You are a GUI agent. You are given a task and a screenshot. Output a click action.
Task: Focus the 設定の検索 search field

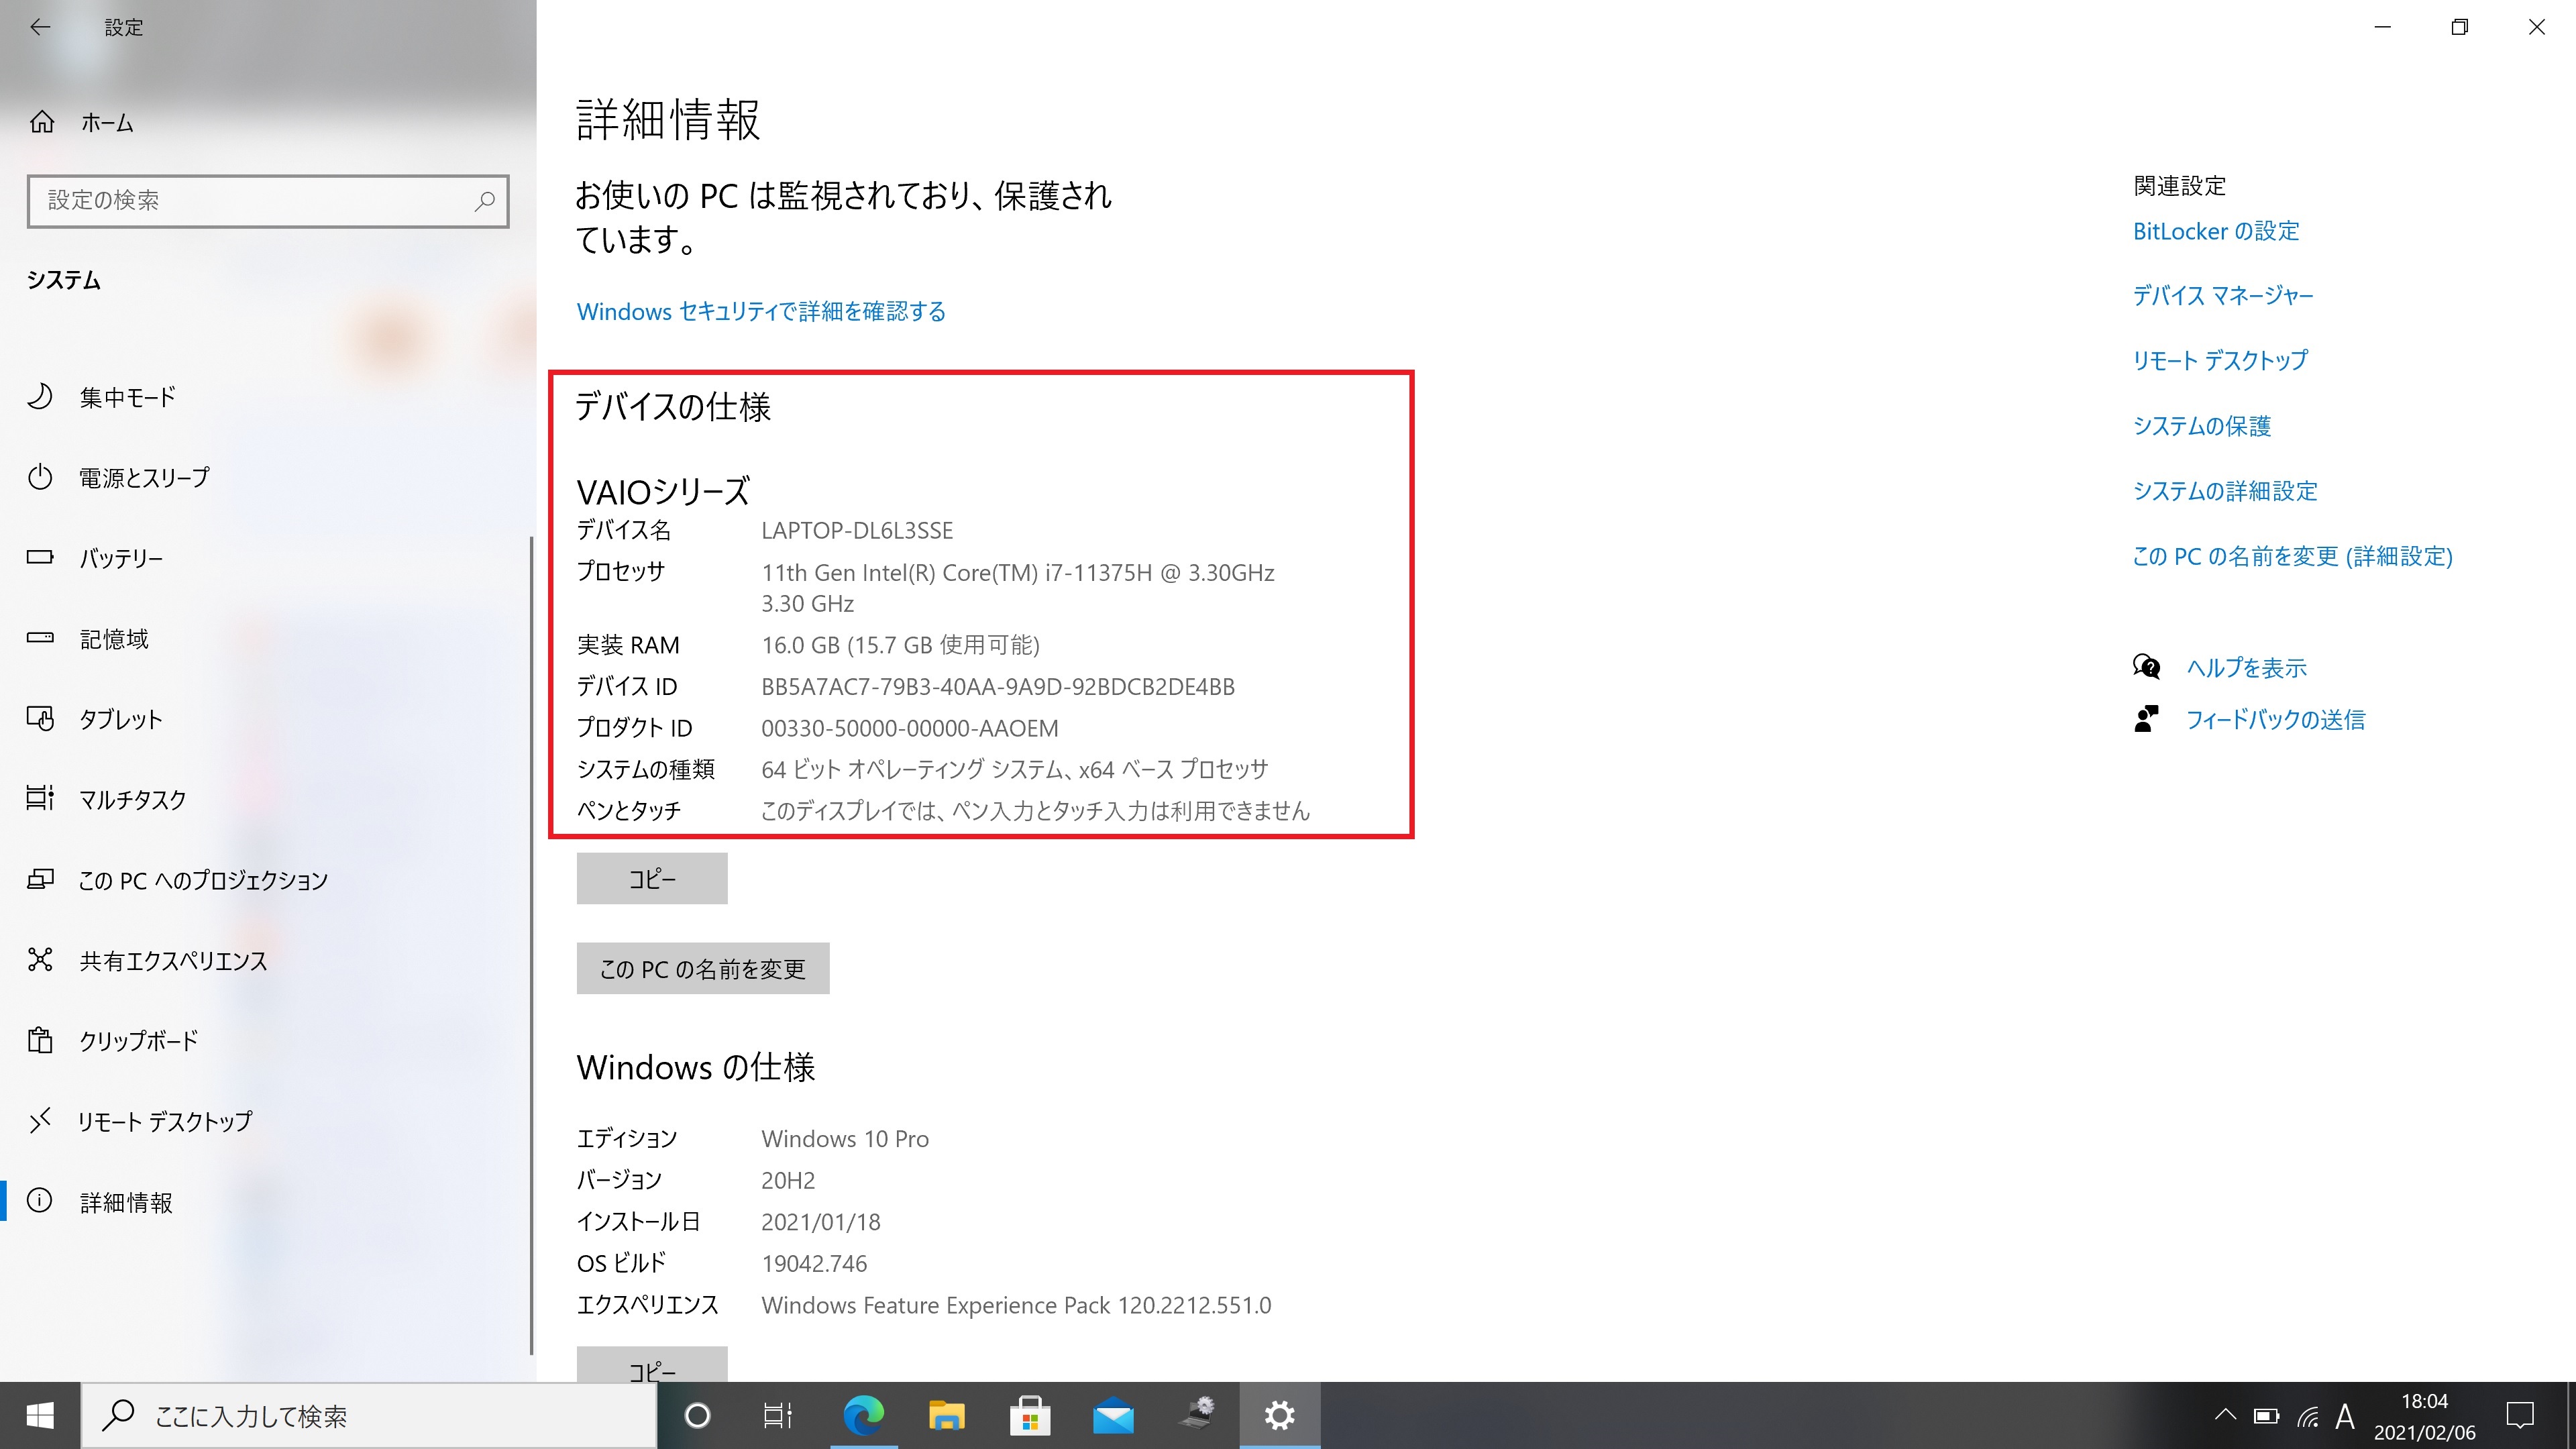[268, 201]
